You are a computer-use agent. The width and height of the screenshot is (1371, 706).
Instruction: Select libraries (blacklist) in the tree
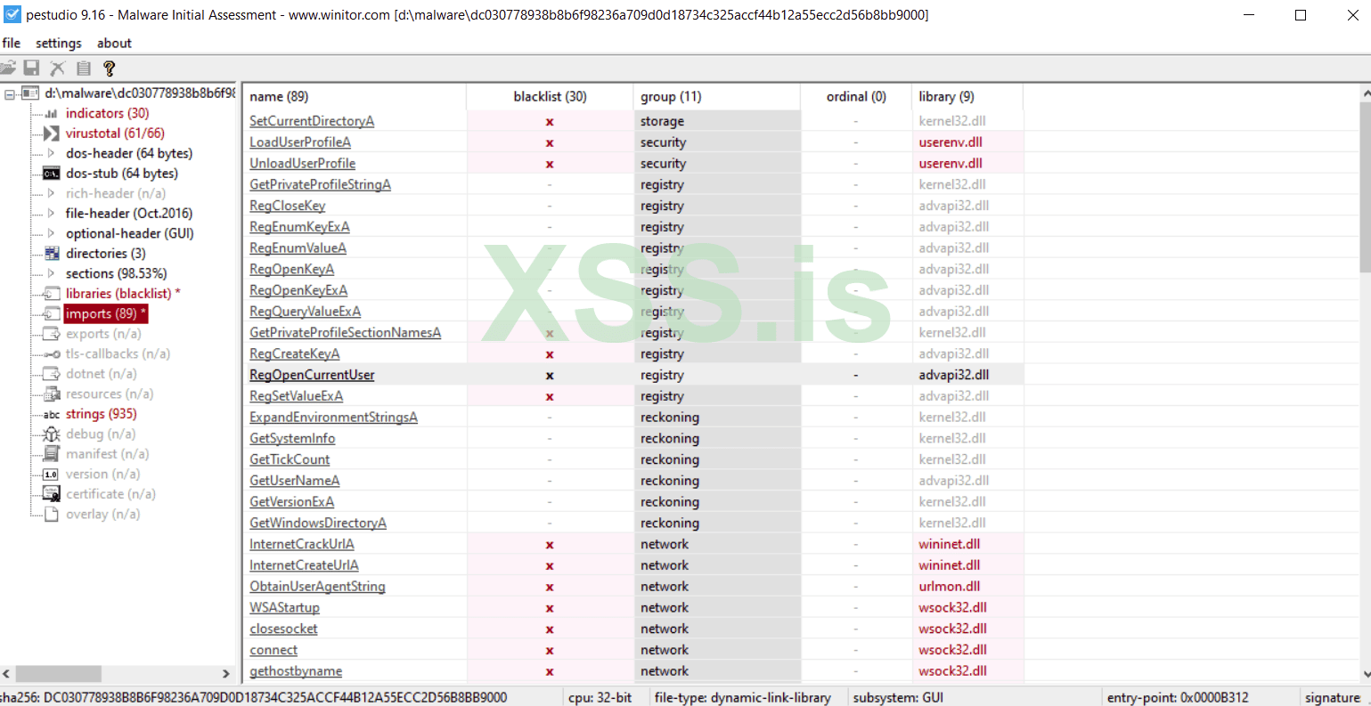pos(123,294)
